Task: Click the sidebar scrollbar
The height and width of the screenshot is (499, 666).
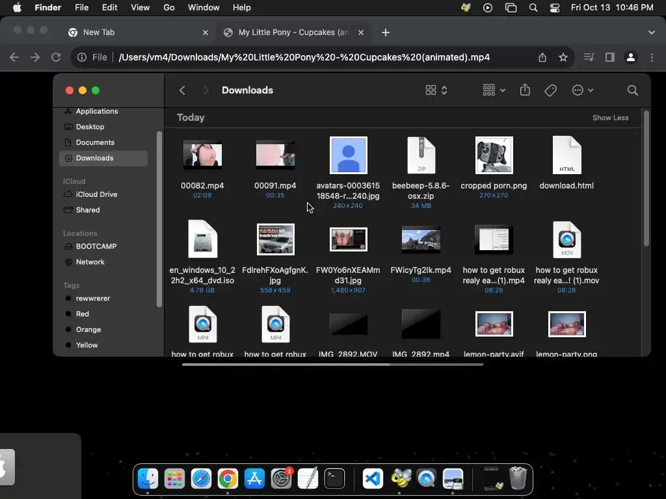Action: (159, 220)
